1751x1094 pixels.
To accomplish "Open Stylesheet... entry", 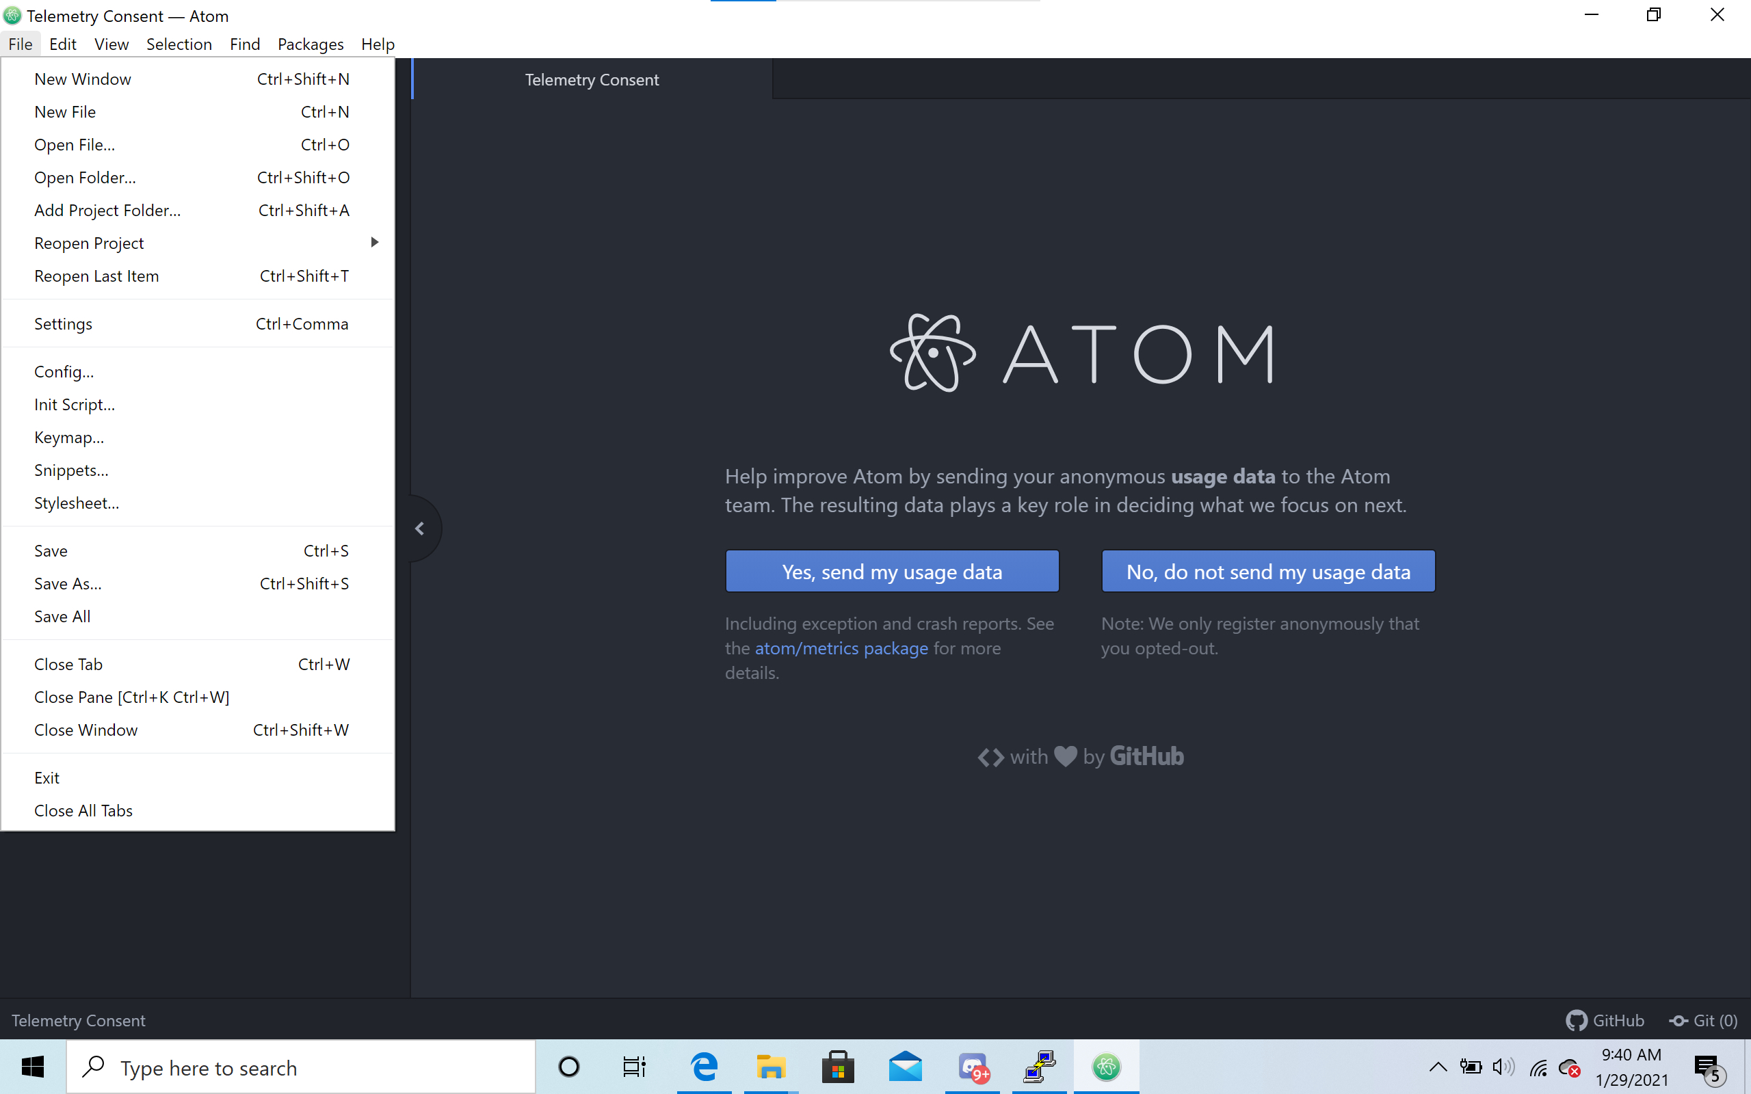I will point(198,503).
